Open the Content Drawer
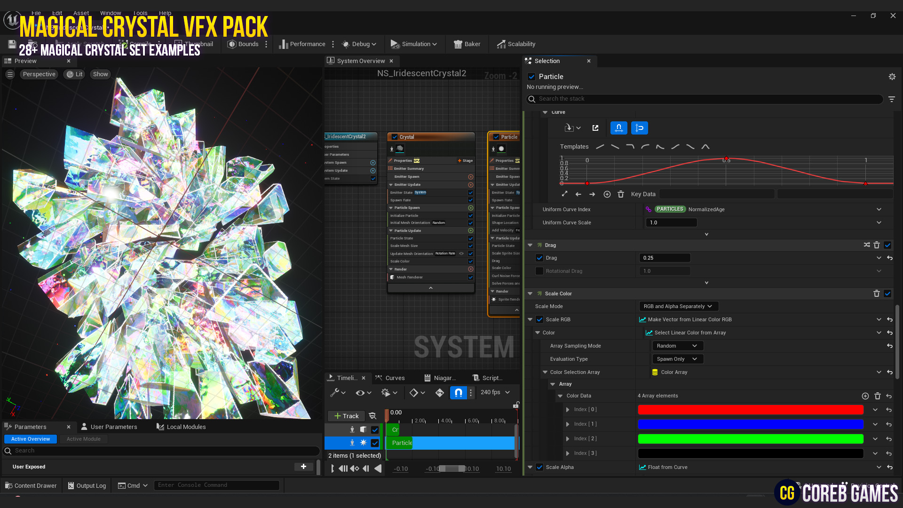 [31, 485]
